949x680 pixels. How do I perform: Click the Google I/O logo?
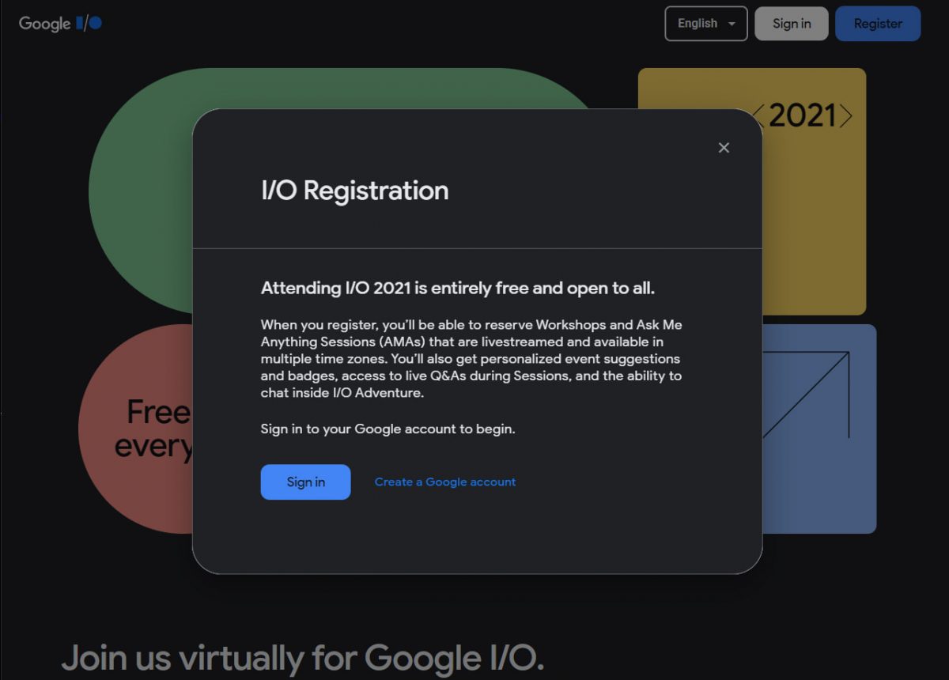point(60,23)
